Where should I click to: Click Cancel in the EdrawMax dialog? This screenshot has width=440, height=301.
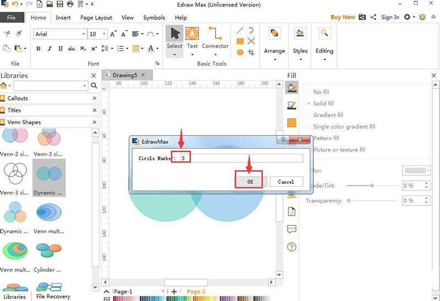coord(286,182)
